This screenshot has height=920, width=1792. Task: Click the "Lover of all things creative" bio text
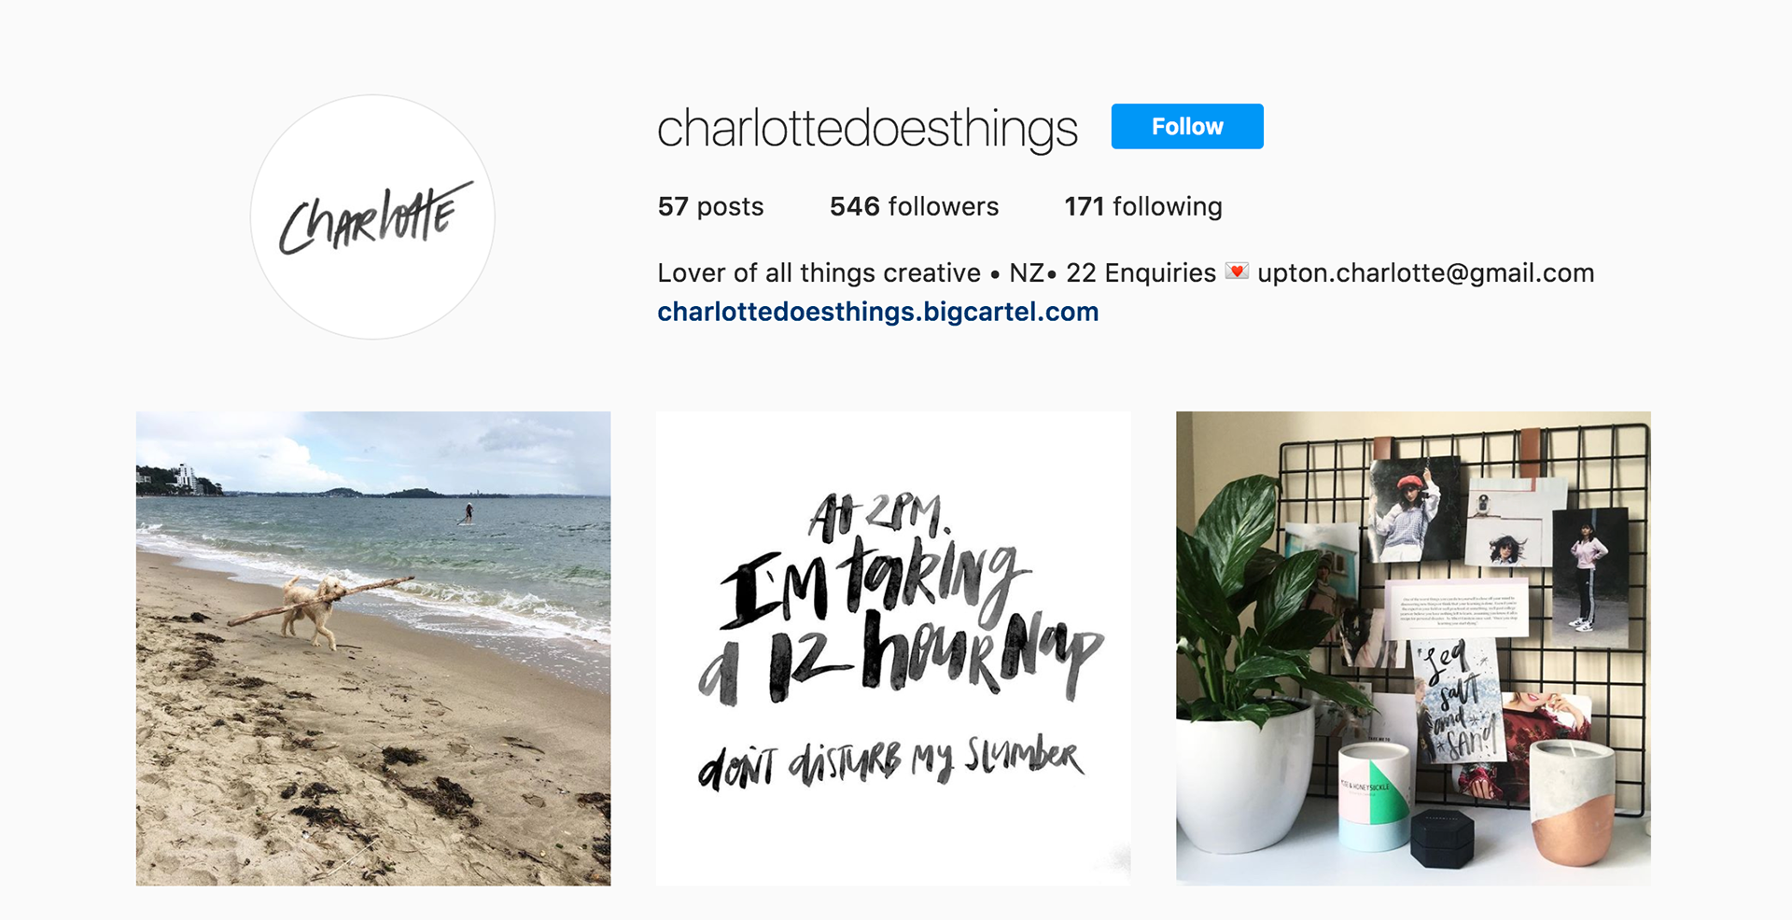click(x=819, y=272)
